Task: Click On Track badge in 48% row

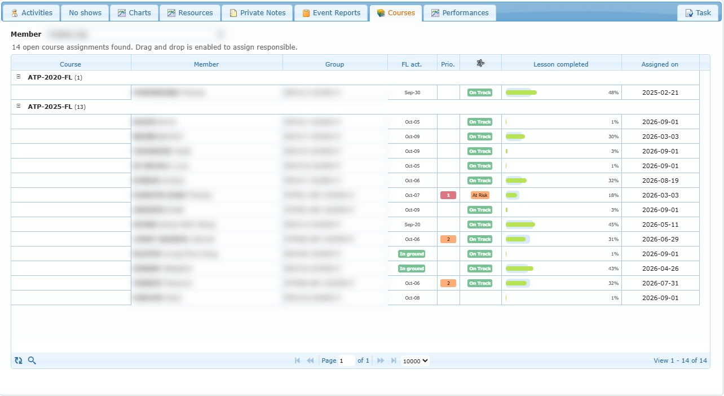Action: point(480,93)
